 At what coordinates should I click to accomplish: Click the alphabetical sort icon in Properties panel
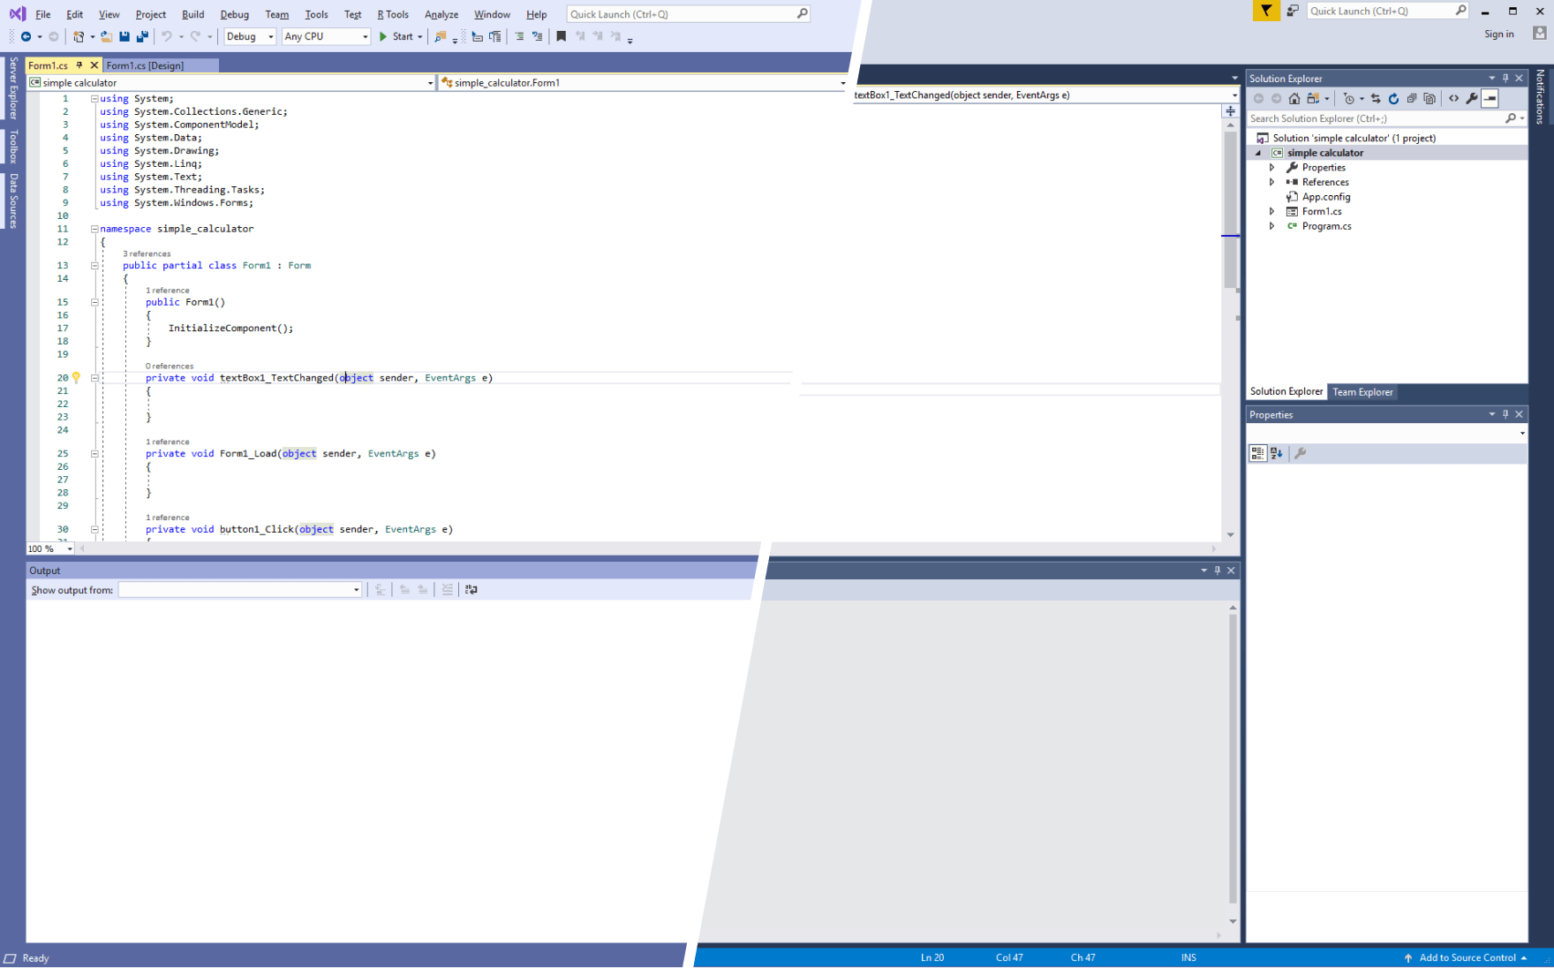click(1277, 453)
